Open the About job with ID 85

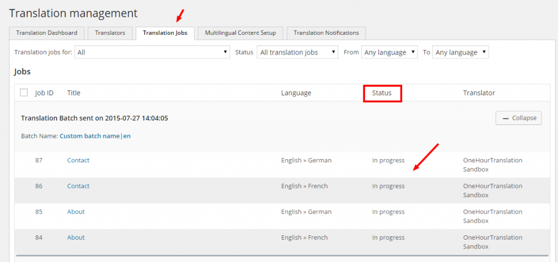click(x=76, y=212)
